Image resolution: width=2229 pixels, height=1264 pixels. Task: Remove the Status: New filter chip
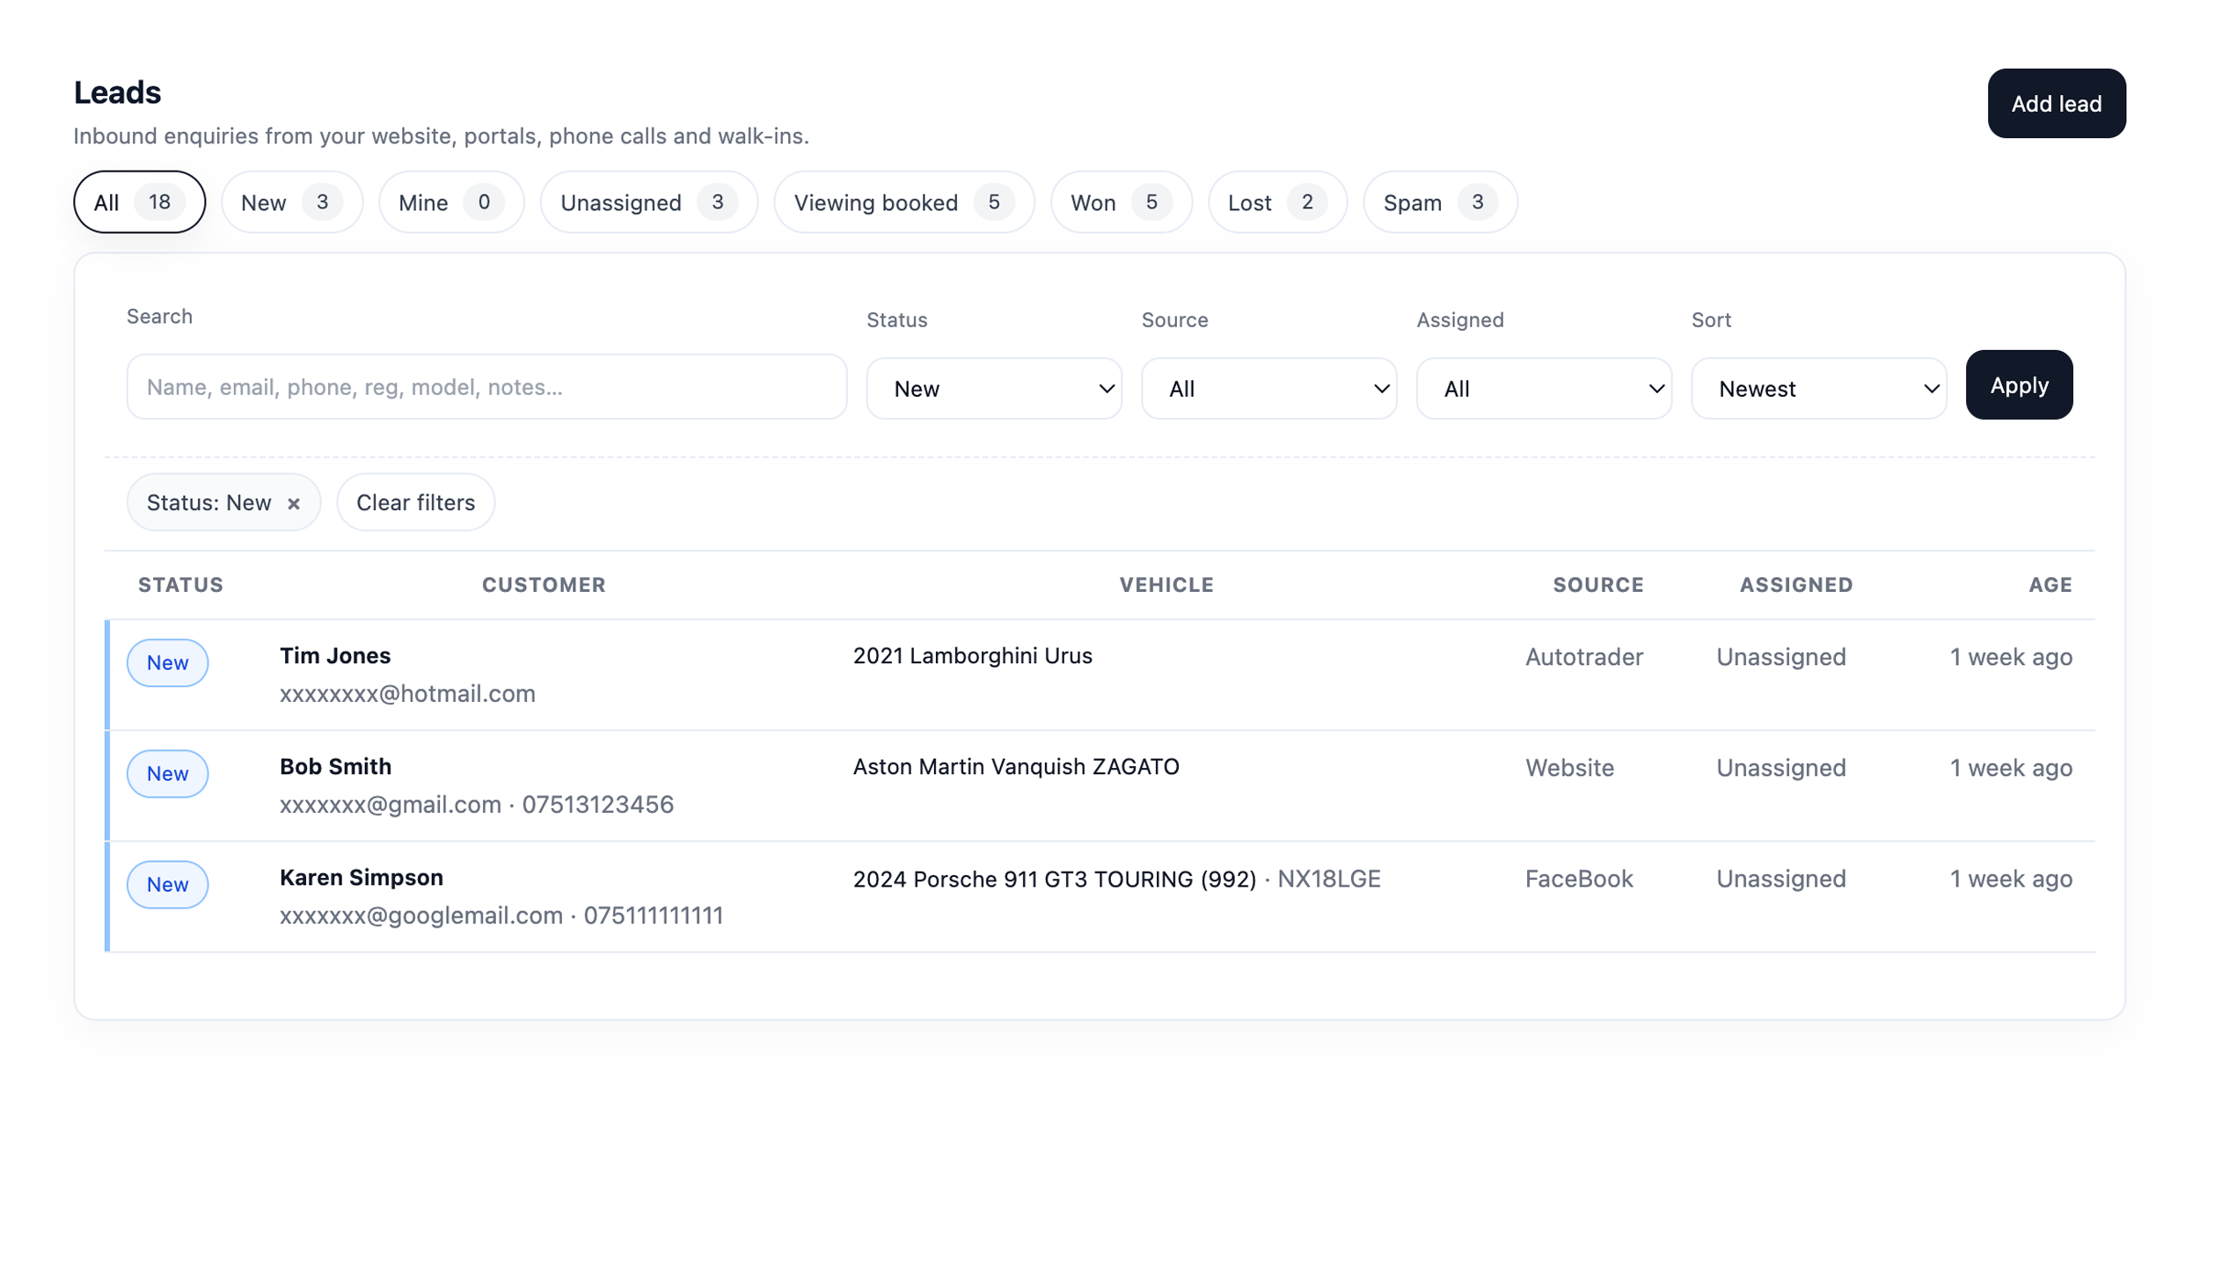(294, 504)
